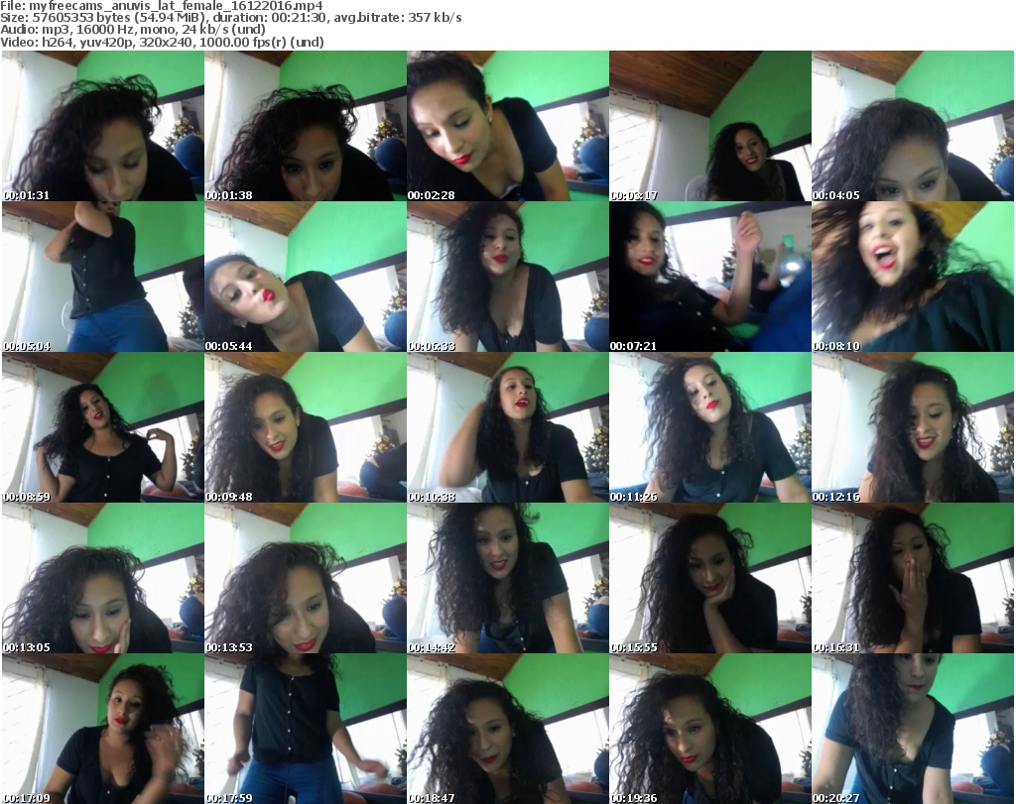Open the thumbnail stamped 00:17:59
Image resolution: width=1016 pixels, height=804 pixels.
[x=306, y=729]
